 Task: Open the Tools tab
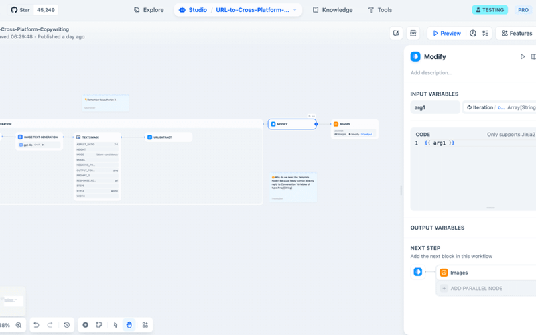pos(380,10)
